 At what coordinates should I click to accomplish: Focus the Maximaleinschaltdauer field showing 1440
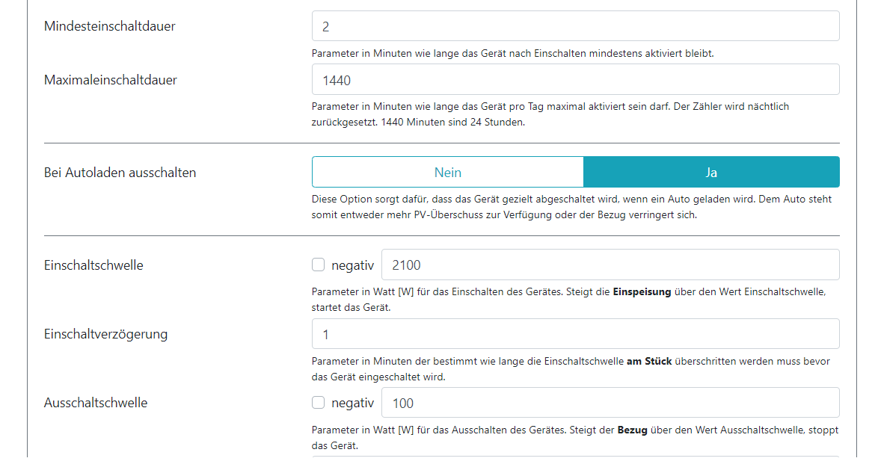click(x=575, y=79)
